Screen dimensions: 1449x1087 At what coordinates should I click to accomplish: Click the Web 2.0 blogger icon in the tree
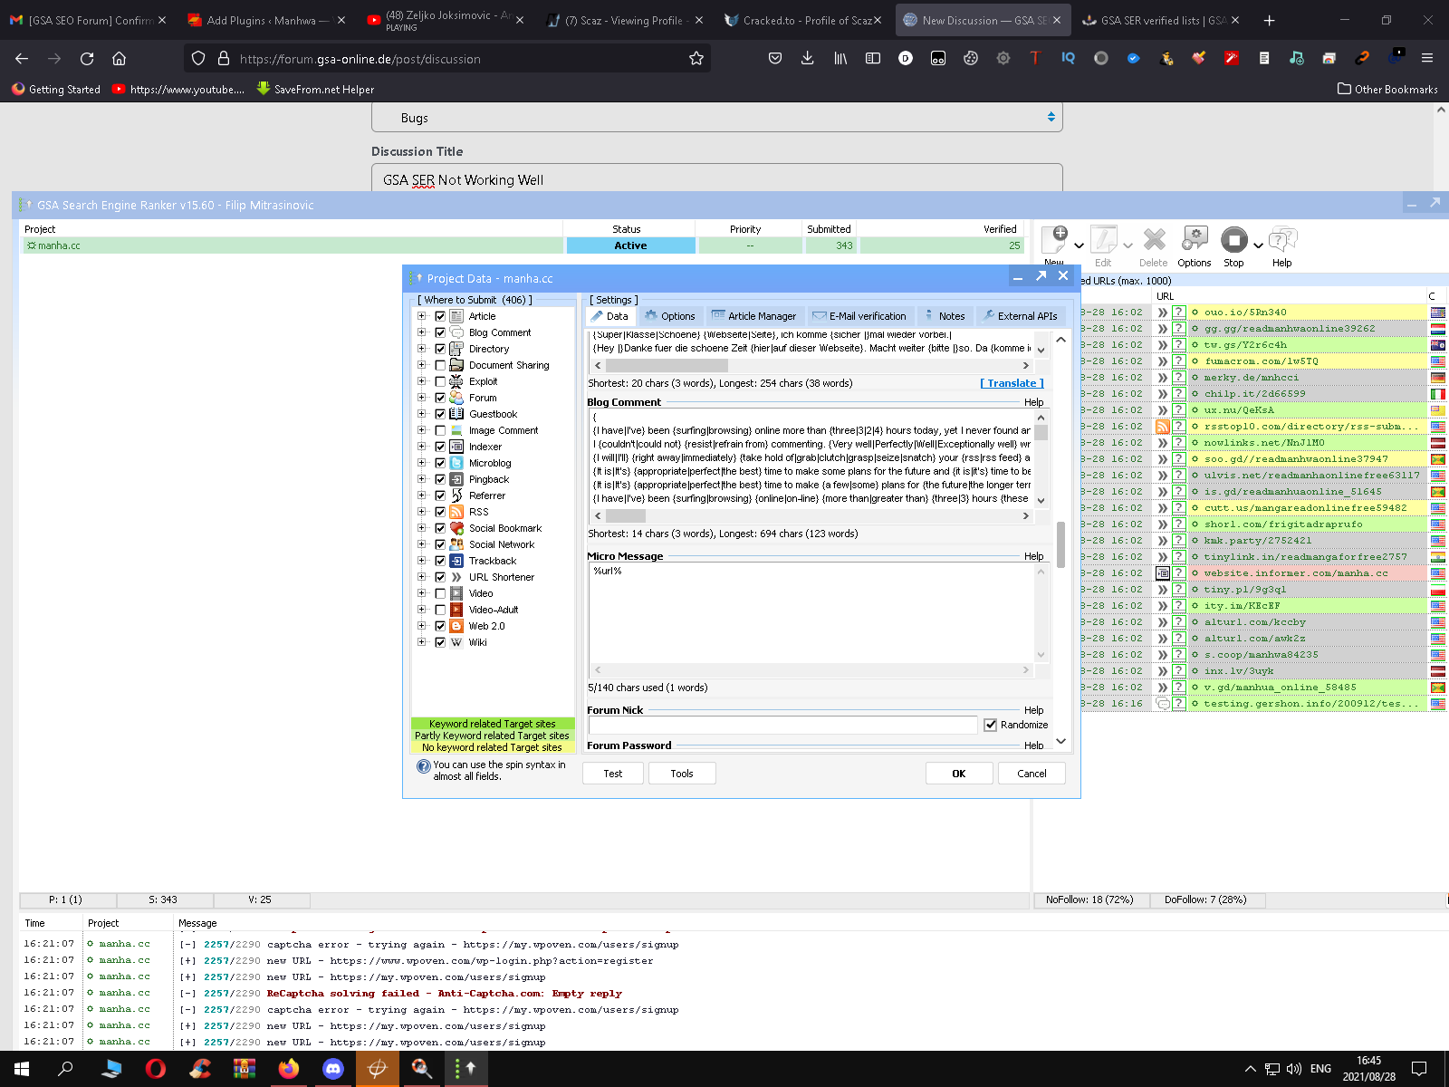pos(456,626)
